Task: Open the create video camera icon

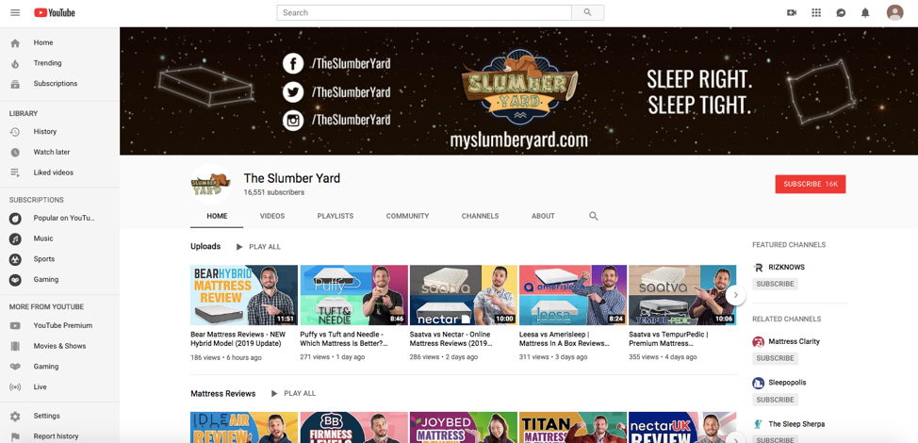Action: point(792,12)
